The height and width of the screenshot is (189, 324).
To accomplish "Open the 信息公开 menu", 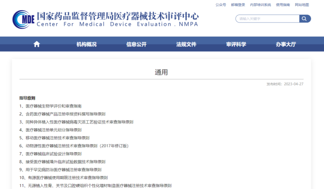I will click(136, 44).
